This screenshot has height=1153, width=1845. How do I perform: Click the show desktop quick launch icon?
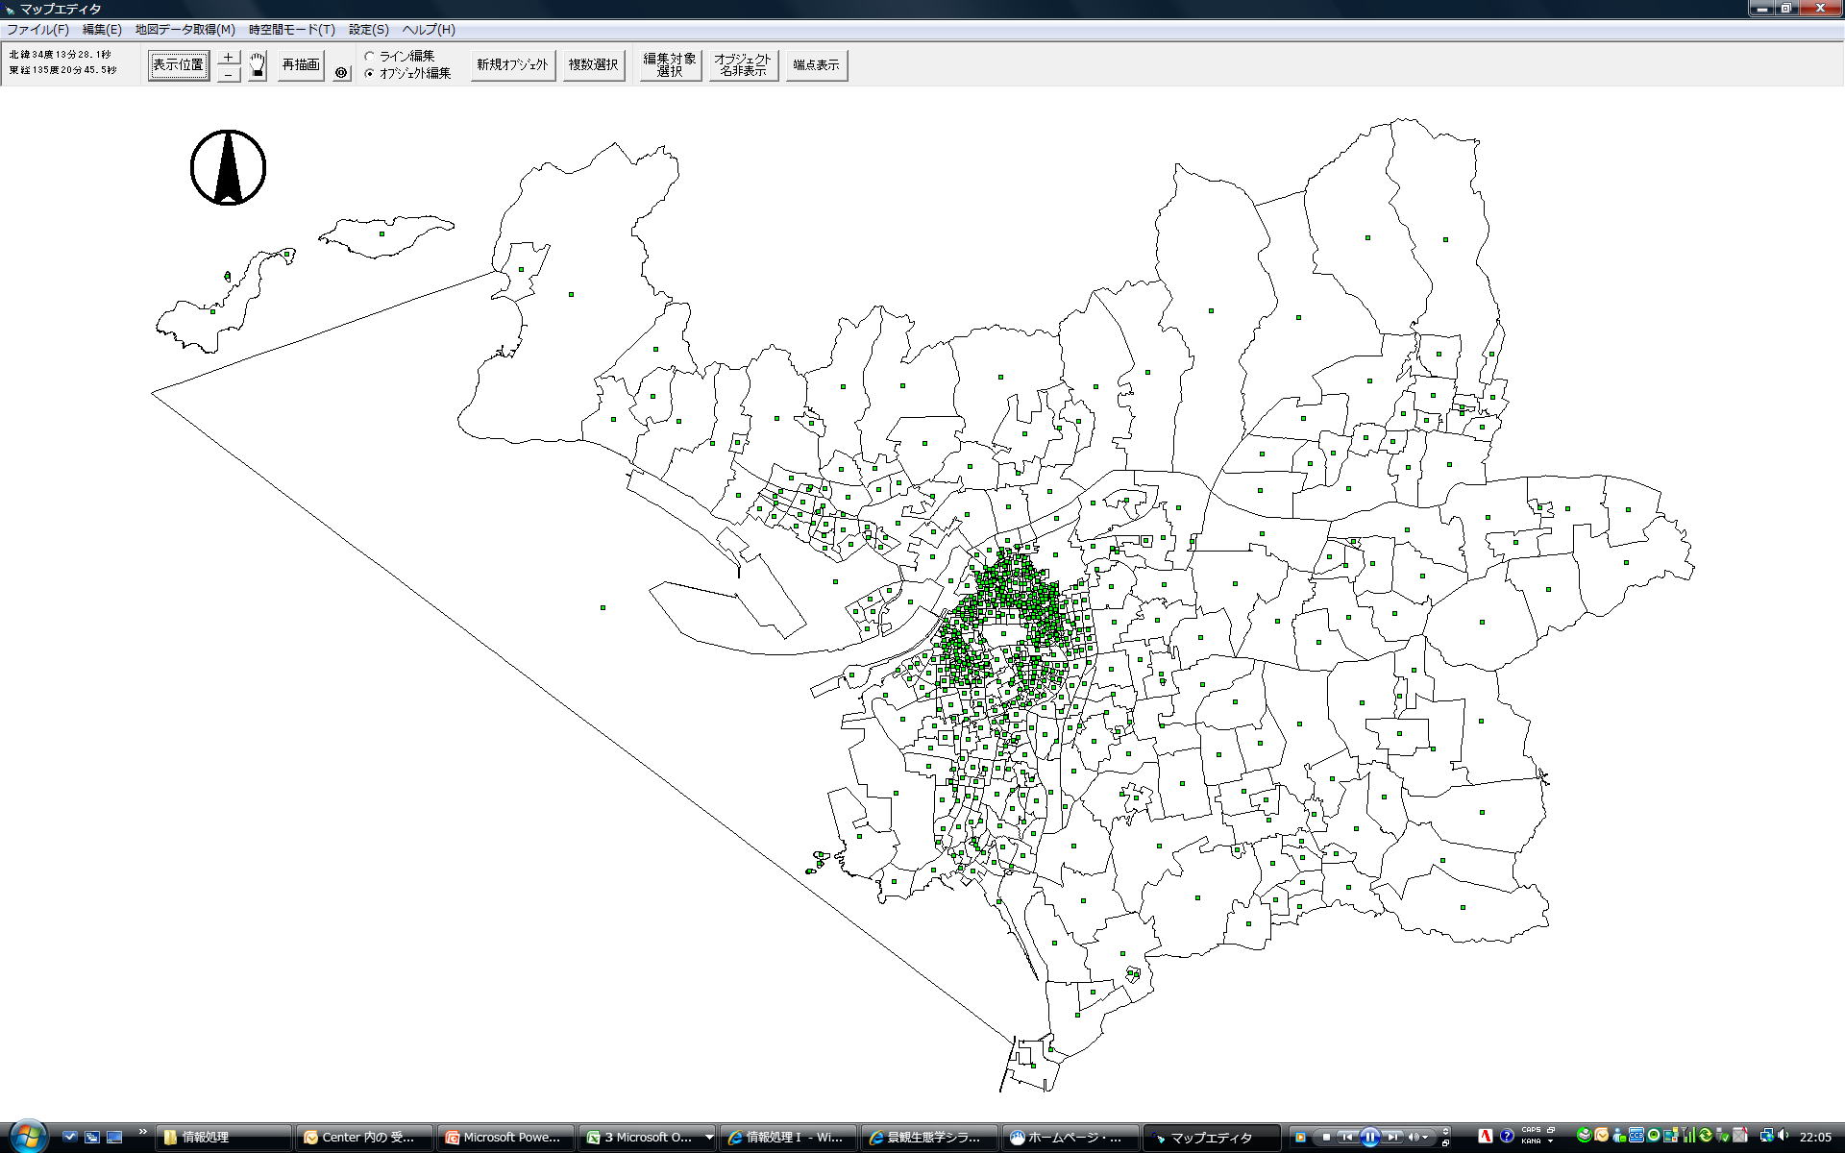tap(114, 1137)
